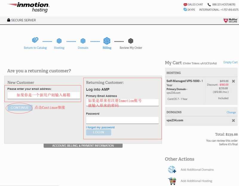Click the LOGIN button
Screen dimensions: 239x186
(99, 132)
